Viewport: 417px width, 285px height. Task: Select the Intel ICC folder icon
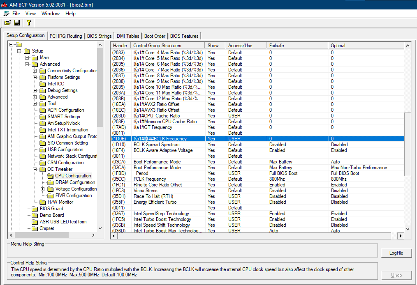pyautogui.click(x=42, y=84)
